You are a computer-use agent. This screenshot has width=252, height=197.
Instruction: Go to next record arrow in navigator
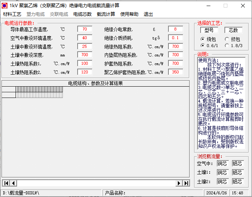tap(179, 183)
